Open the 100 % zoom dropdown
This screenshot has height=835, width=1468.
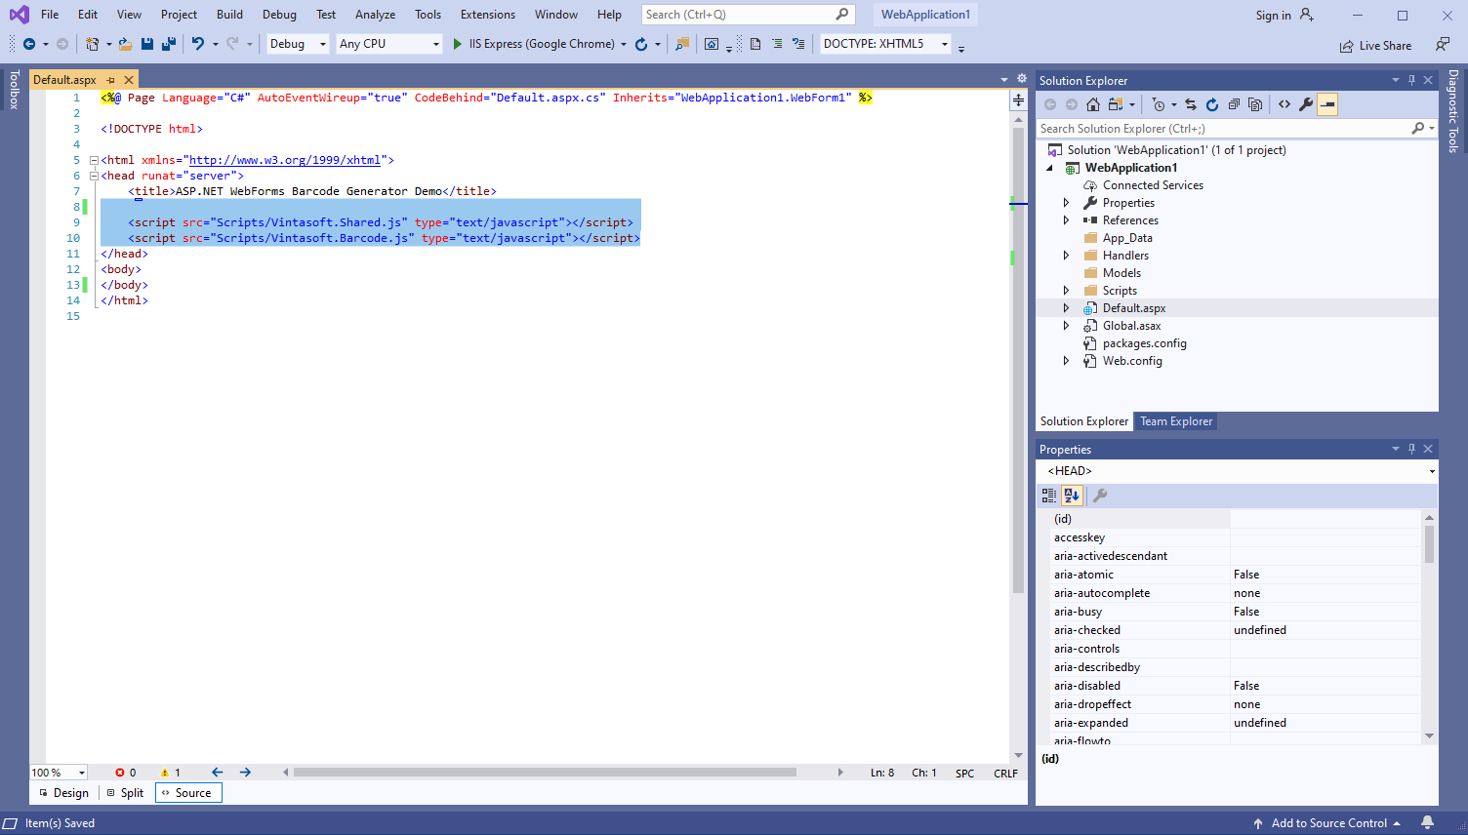pyautogui.click(x=59, y=773)
